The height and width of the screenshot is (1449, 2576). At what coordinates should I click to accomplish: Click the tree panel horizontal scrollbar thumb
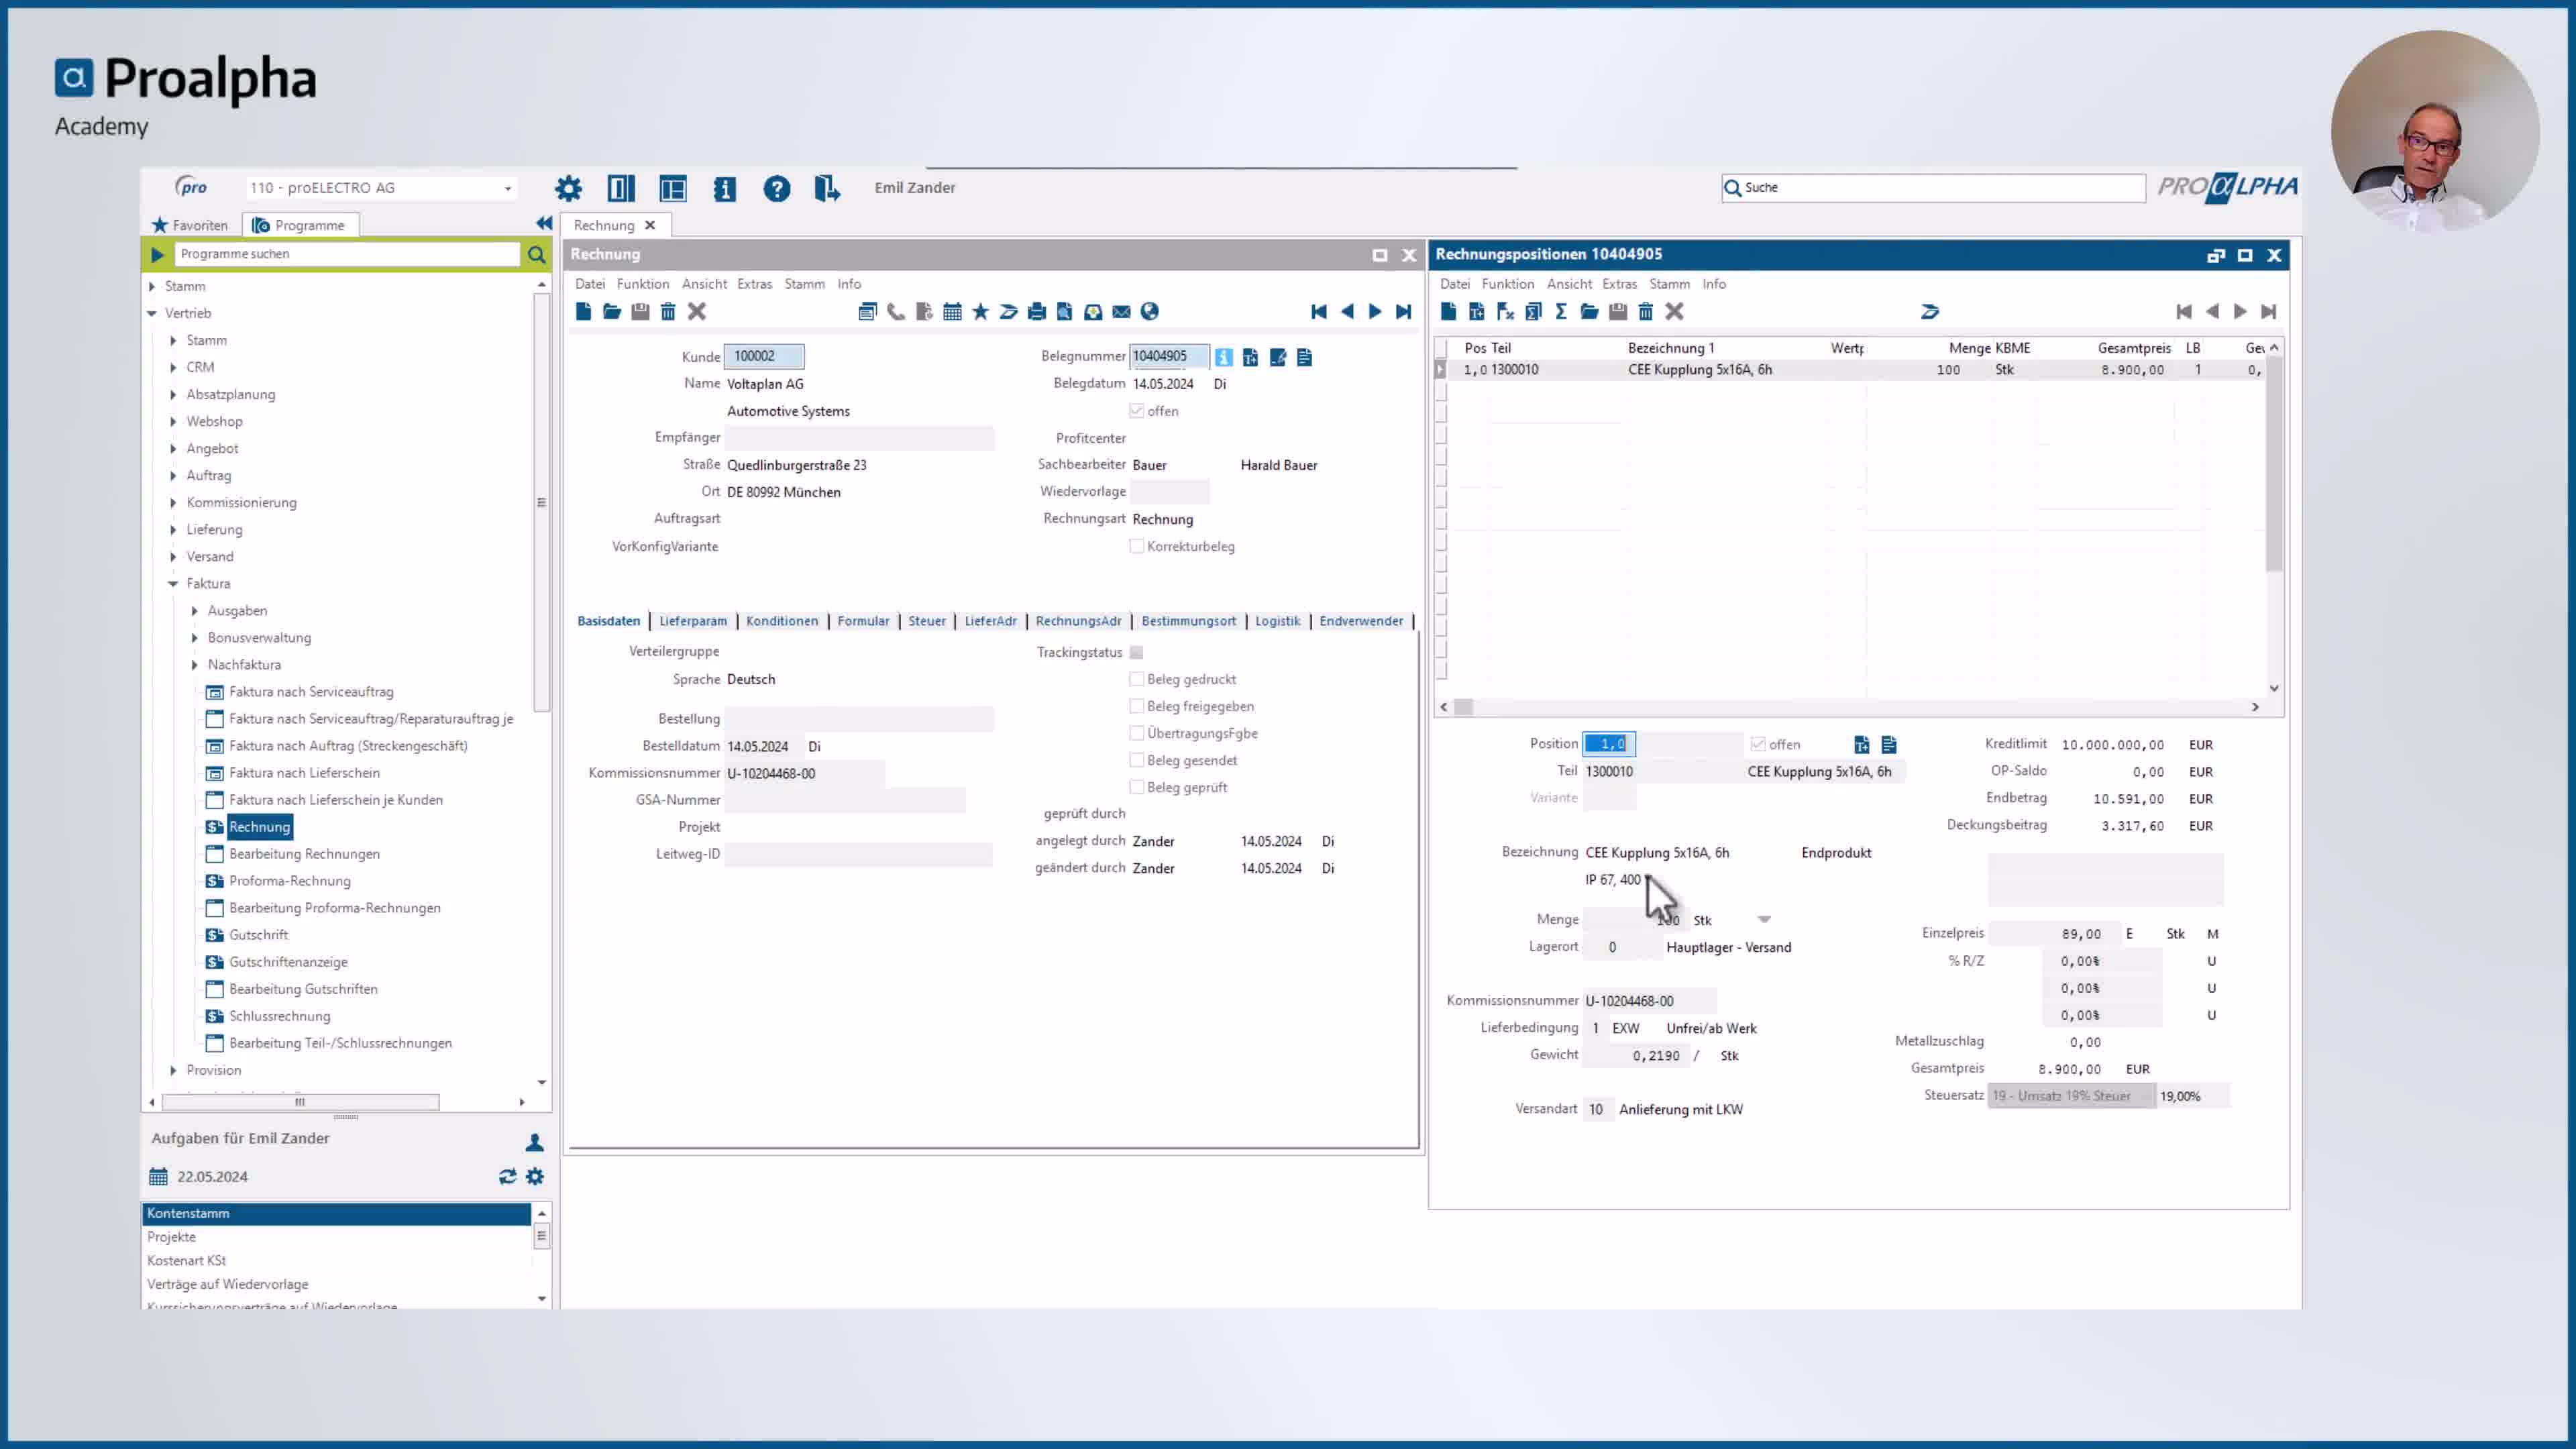tap(300, 1102)
